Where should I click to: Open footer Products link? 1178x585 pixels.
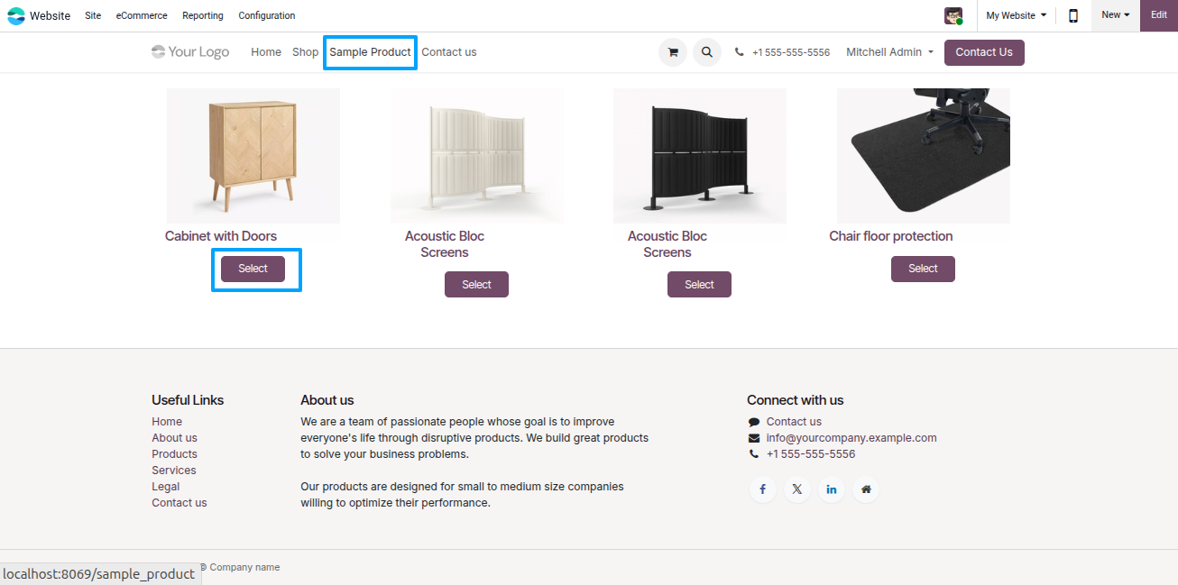click(x=174, y=454)
